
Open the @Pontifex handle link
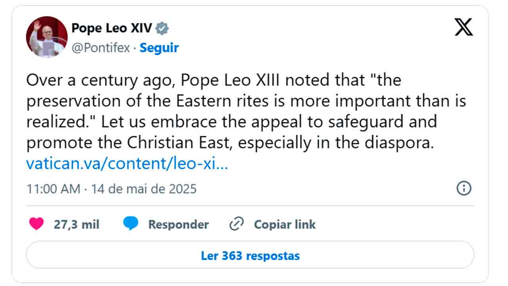coord(101,48)
